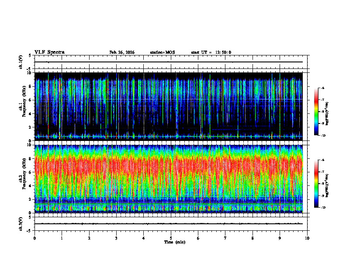Click time axis tick label "4"

pos(144,238)
